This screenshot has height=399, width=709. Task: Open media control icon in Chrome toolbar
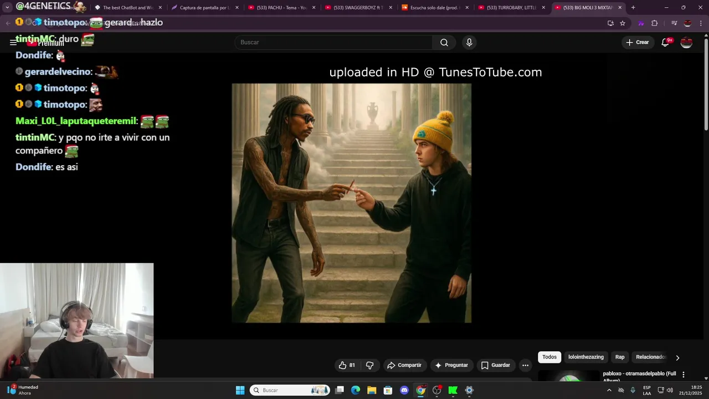pyautogui.click(x=674, y=23)
